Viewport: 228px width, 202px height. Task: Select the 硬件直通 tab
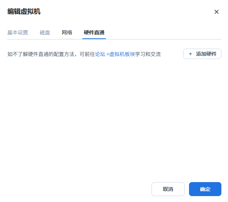tap(94, 32)
